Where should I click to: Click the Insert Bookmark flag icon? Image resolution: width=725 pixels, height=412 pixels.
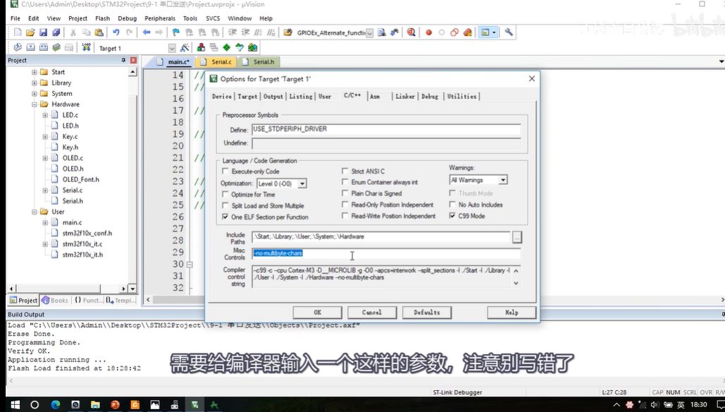click(175, 32)
